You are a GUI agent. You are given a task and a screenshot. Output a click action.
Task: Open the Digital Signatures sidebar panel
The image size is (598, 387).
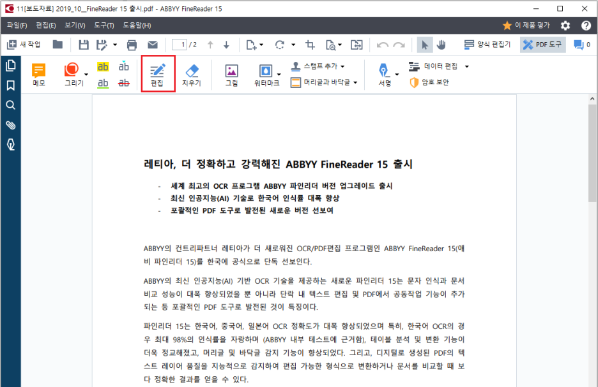point(11,145)
